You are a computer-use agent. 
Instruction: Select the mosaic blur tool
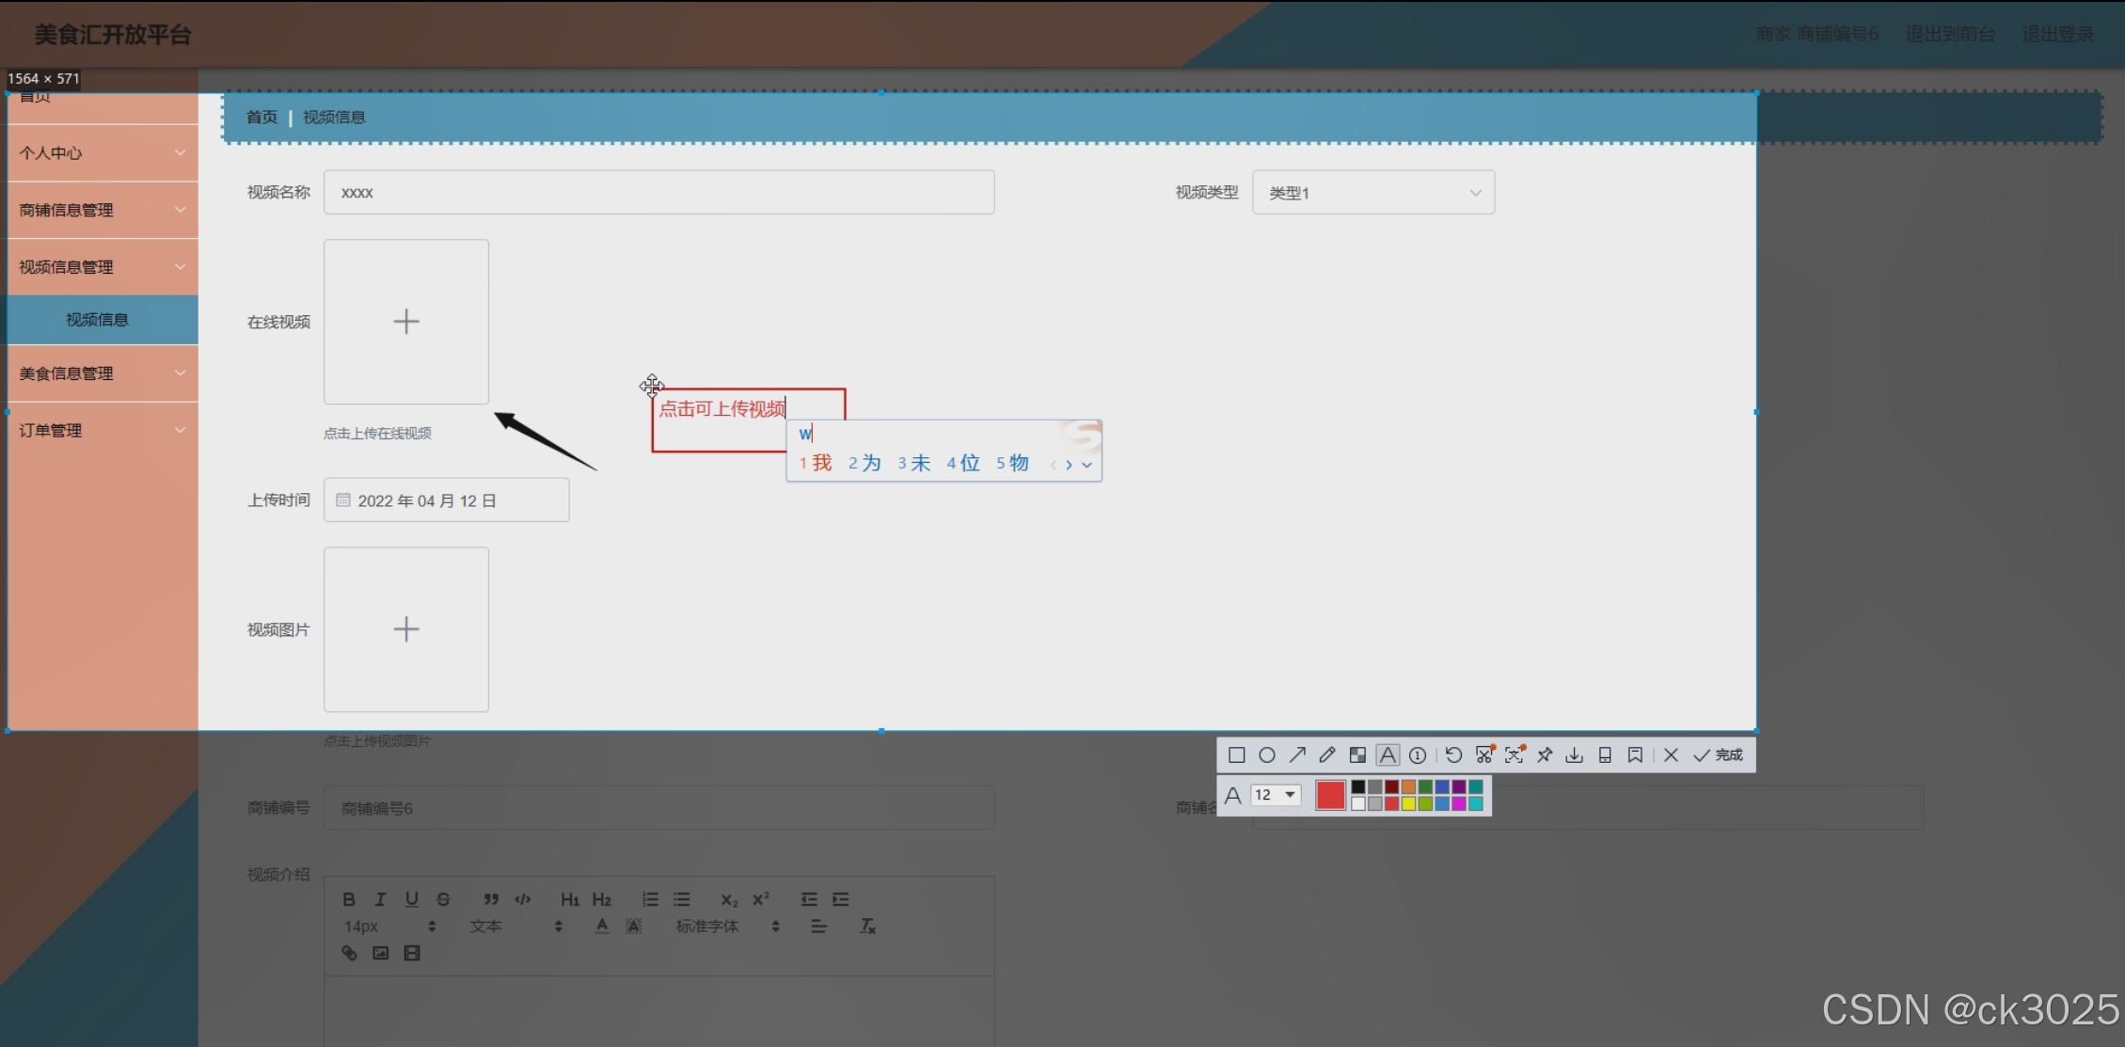[1357, 755]
